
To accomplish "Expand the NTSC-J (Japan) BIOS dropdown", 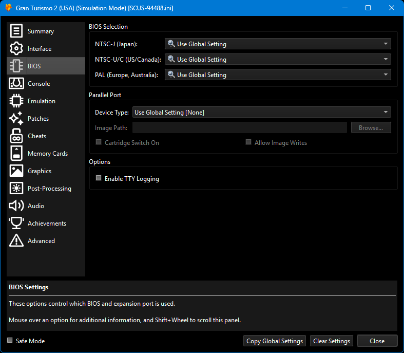I will (277, 44).
